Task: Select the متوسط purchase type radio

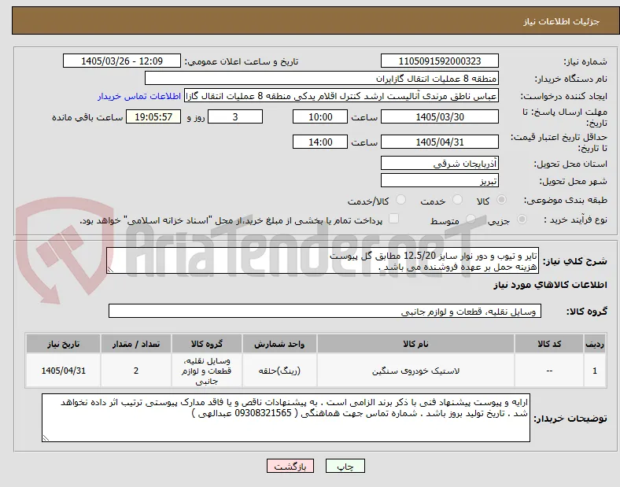Action: click(471, 219)
